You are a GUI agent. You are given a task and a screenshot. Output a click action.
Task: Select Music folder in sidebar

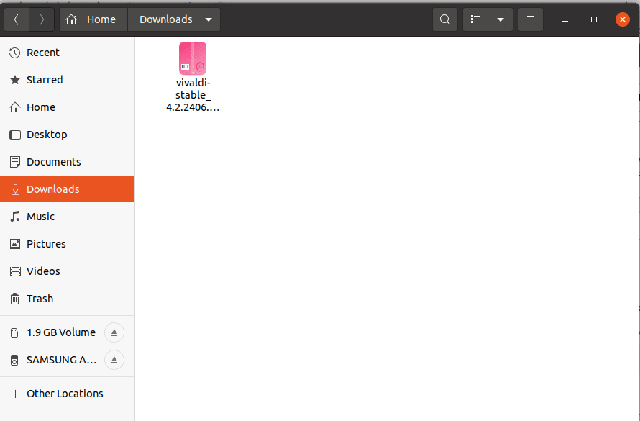click(x=40, y=217)
